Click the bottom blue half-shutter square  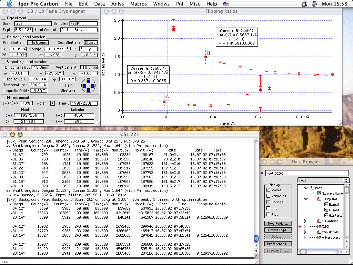89,90
